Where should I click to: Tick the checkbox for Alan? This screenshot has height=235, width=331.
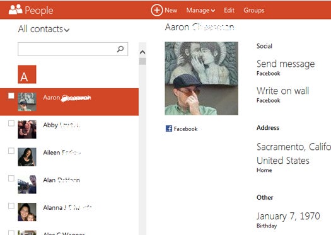[11, 178]
